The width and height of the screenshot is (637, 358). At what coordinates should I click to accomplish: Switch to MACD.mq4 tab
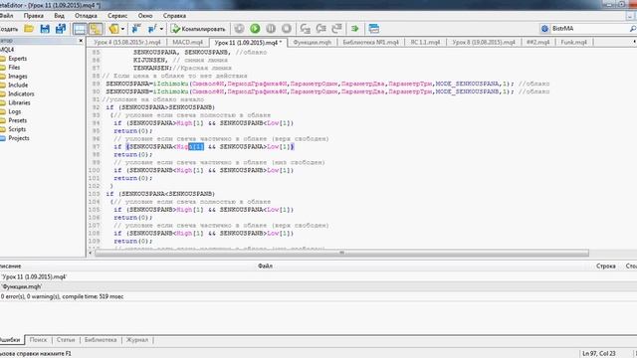click(x=188, y=42)
